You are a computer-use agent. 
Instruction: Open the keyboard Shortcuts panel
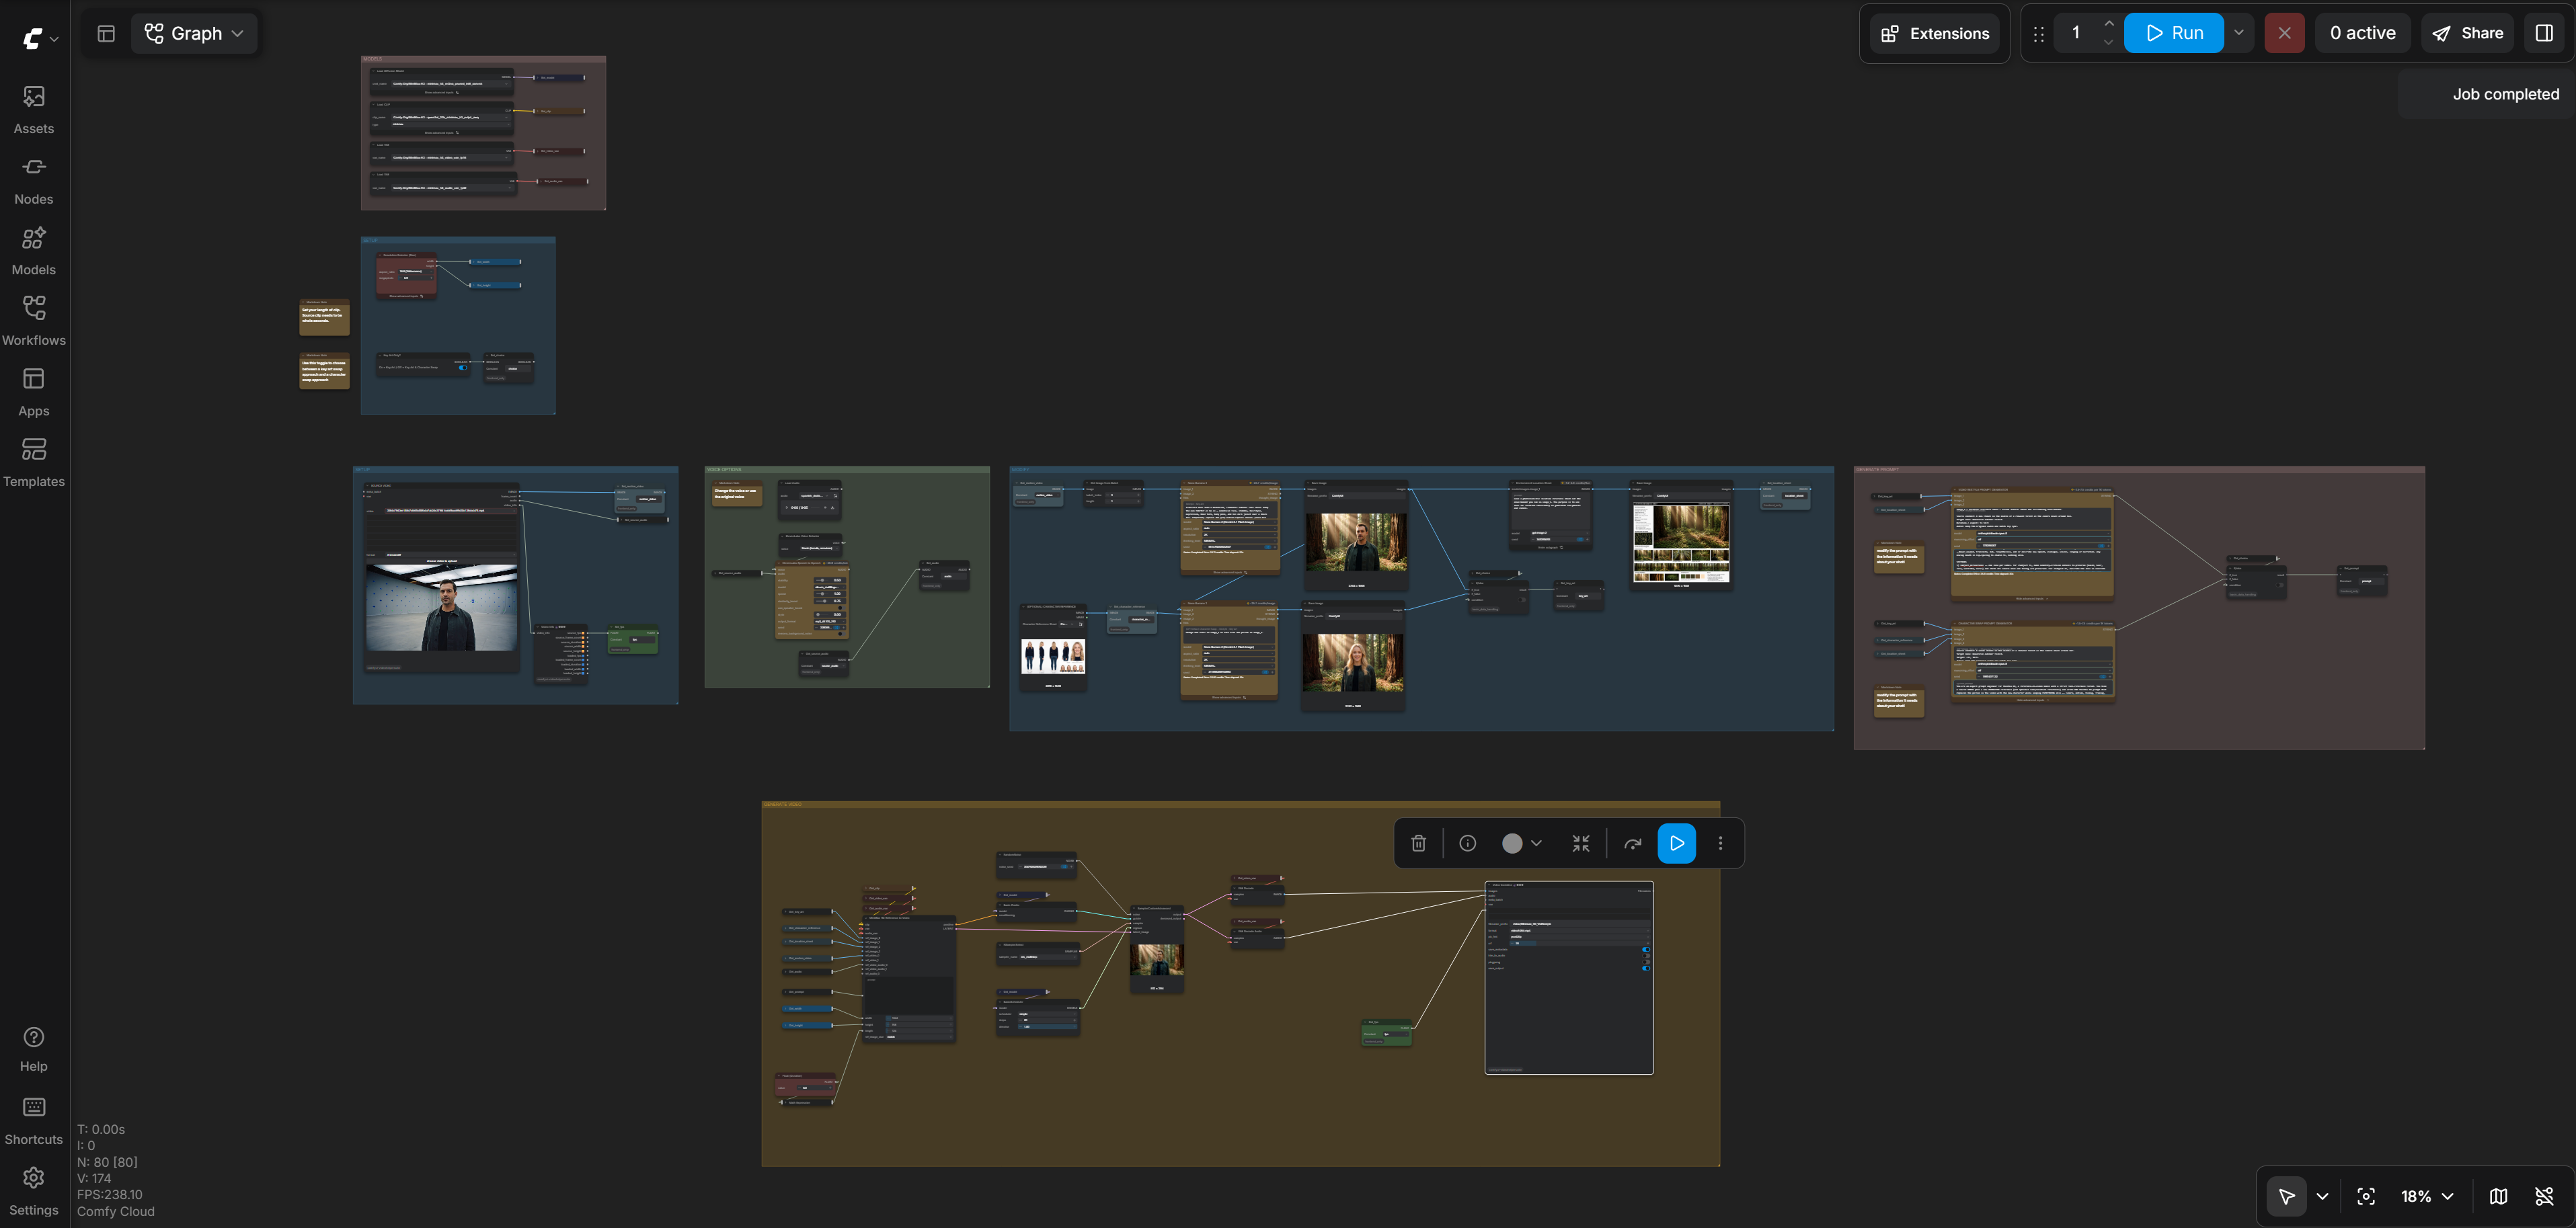tap(34, 1120)
